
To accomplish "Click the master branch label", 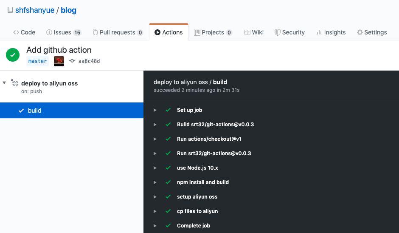I will (x=37, y=61).
